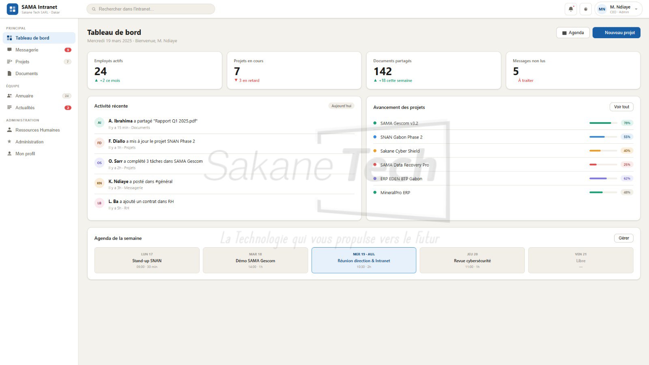Click "Rapport Q1 2025.pdf" activity text
Viewport: 649px width, 365px height.
point(176,121)
